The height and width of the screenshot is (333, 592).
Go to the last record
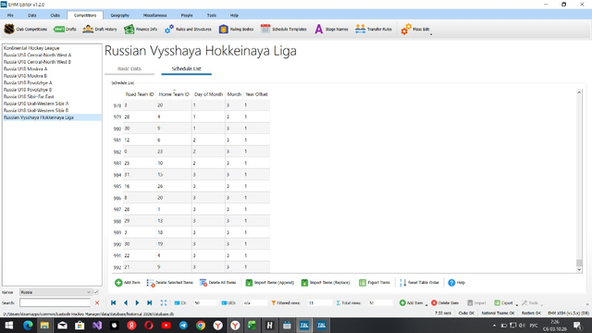pyautogui.click(x=150, y=302)
